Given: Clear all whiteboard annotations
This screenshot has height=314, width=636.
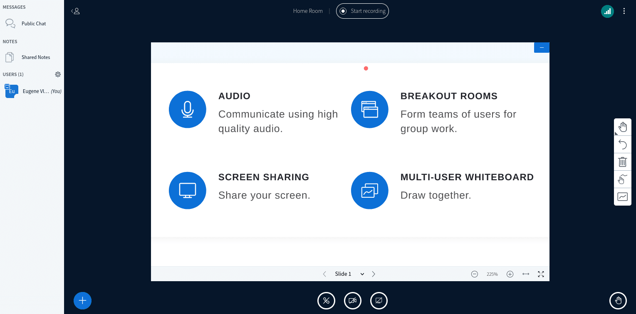Looking at the screenshot, I should (x=622, y=162).
